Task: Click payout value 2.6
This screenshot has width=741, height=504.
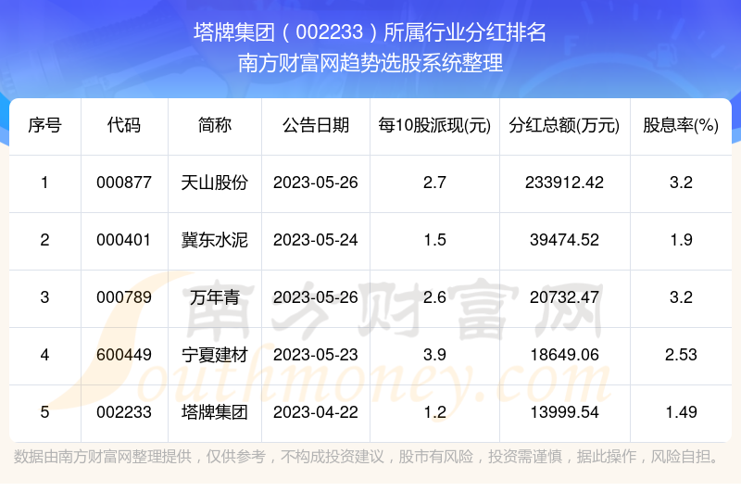Action: coord(434,297)
